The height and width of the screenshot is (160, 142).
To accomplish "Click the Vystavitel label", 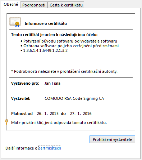I will [21, 98].
